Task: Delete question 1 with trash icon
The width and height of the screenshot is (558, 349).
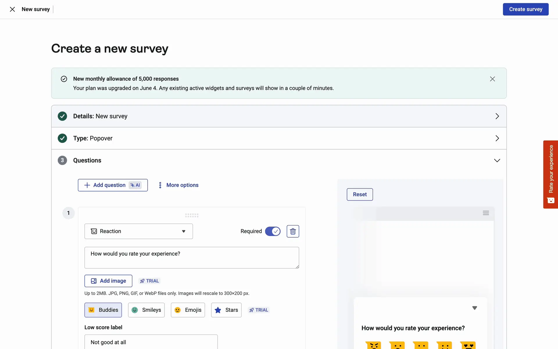Action: pos(293,231)
